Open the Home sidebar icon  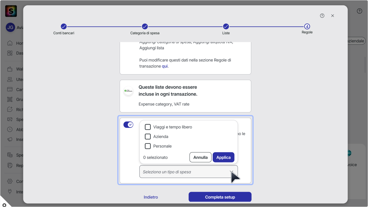pyautogui.click(x=10, y=43)
